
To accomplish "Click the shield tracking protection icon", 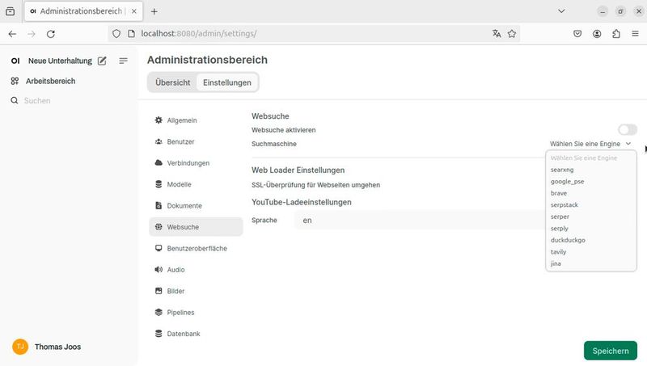I will (x=116, y=34).
